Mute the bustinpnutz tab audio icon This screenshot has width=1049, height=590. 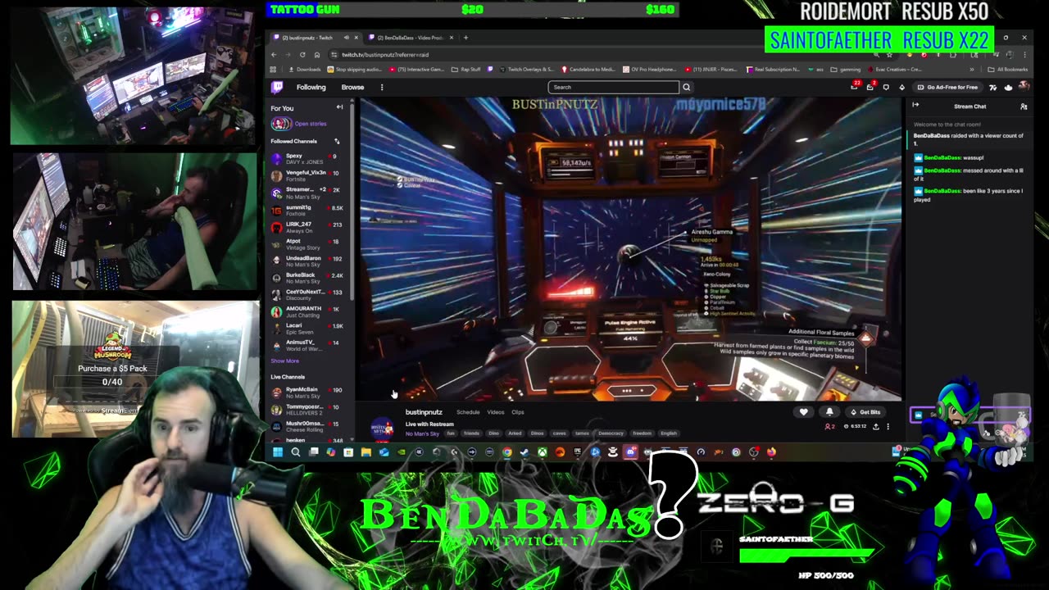click(346, 38)
